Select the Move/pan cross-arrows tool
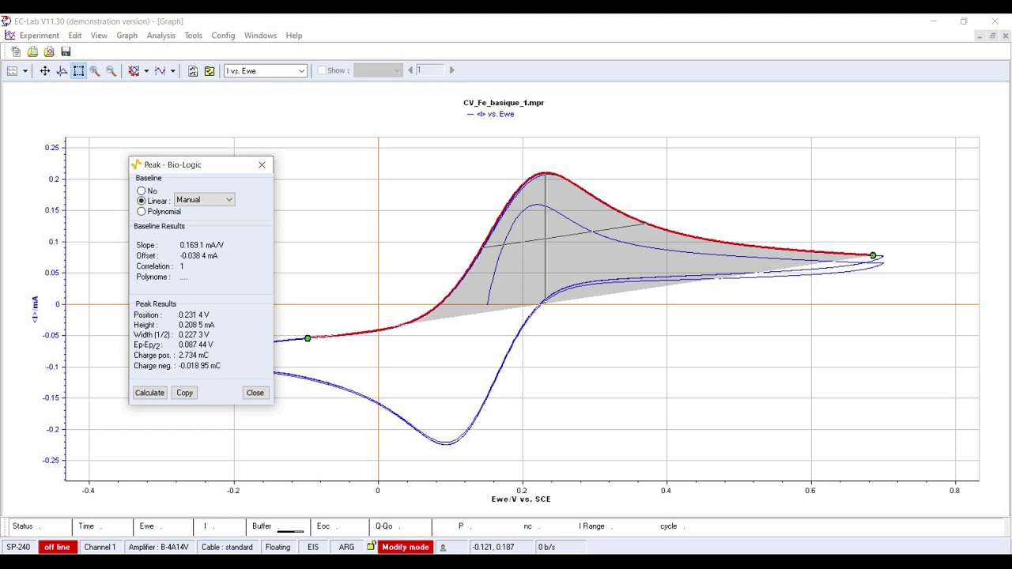The image size is (1012, 569). [45, 71]
